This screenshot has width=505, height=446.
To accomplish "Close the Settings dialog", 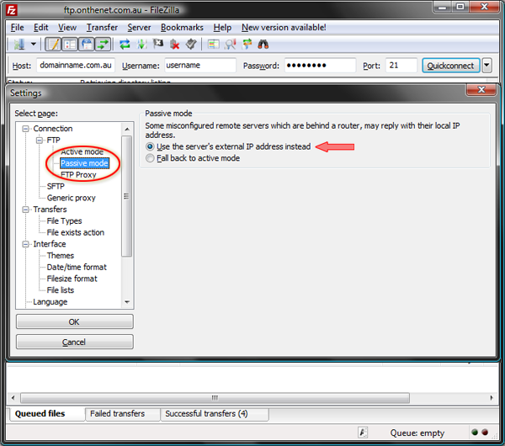I will [x=481, y=89].
